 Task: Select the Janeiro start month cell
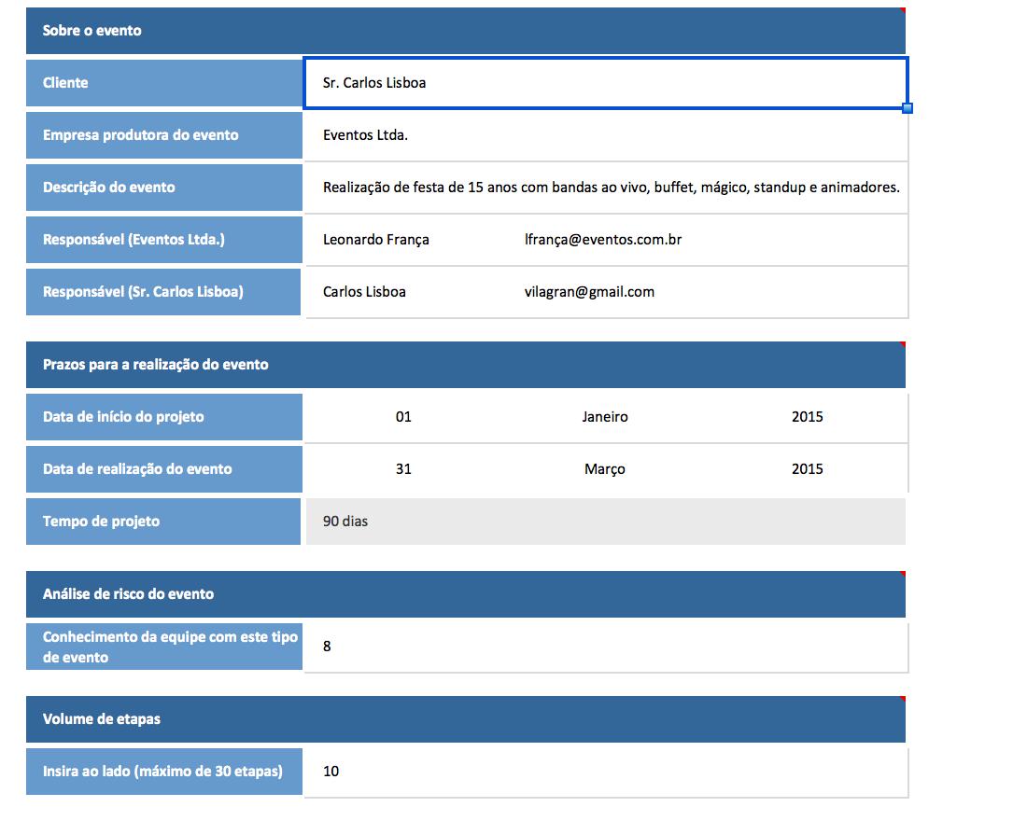point(605,417)
